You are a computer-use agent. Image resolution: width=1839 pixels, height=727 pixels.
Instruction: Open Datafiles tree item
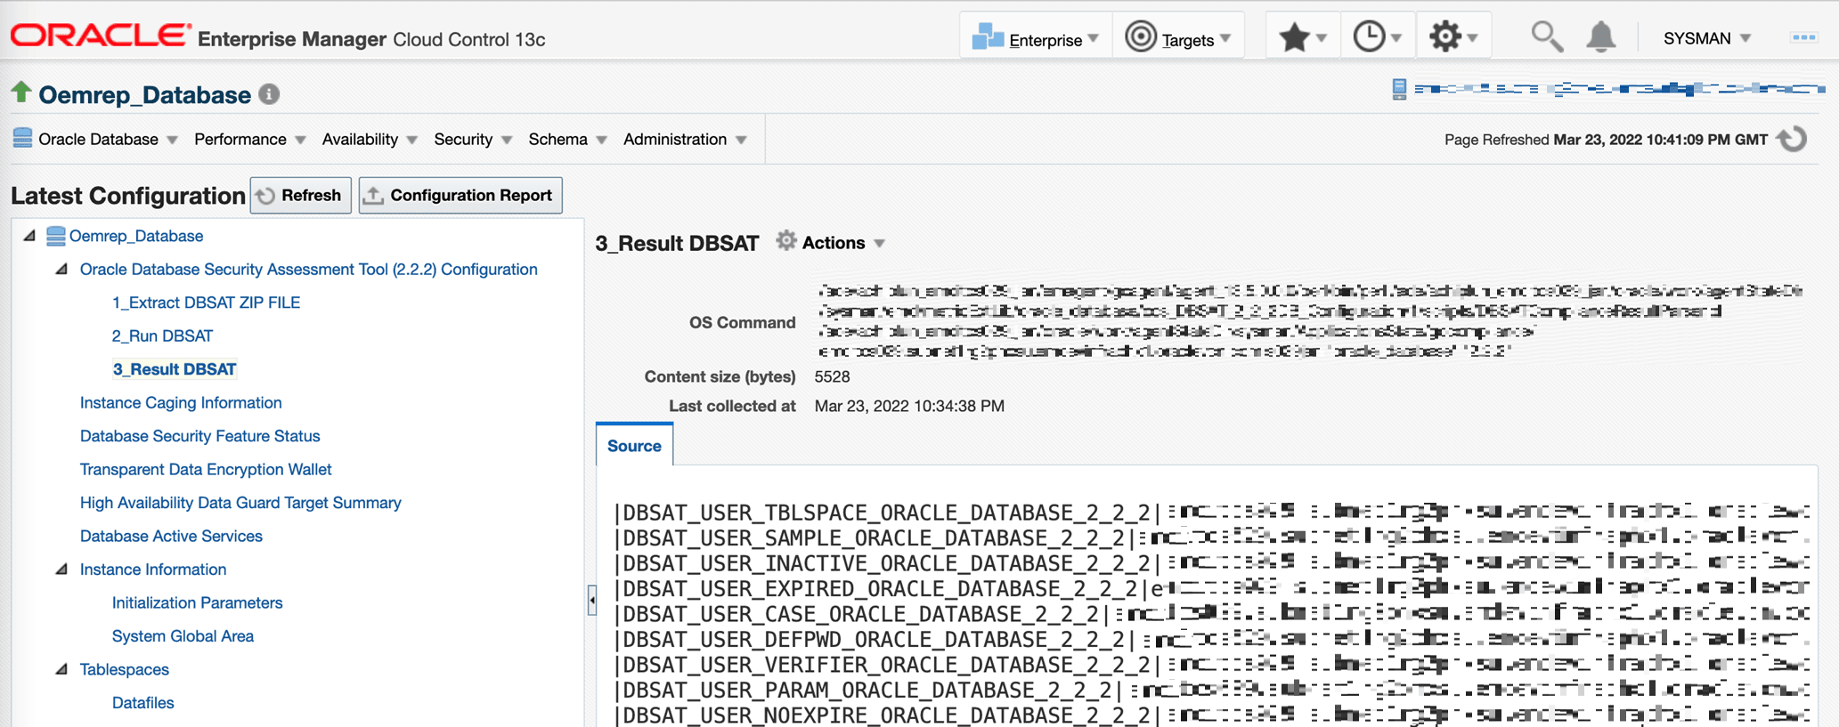(x=142, y=703)
